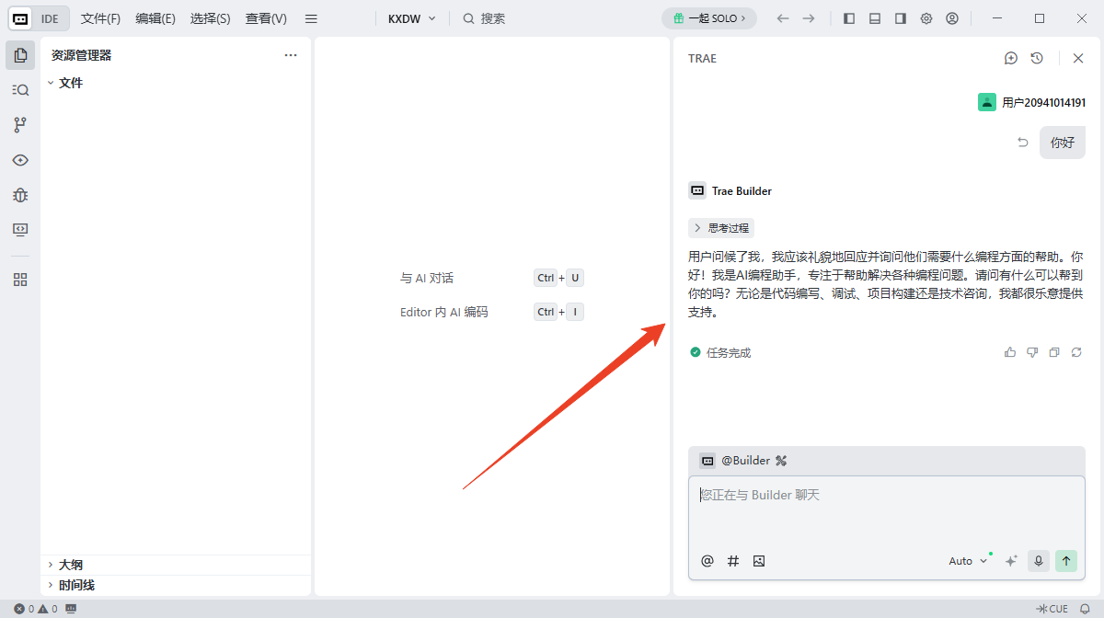The height and width of the screenshot is (618, 1104).
Task: Open the Debug panel via the bug icon
Action: click(x=20, y=195)
